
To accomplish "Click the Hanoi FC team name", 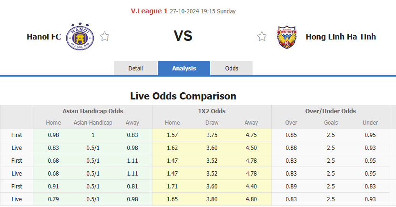I will (44, 37).
